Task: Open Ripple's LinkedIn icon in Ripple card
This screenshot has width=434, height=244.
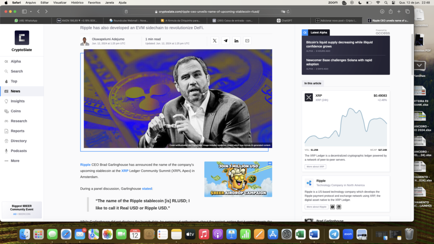Action: 339,207
